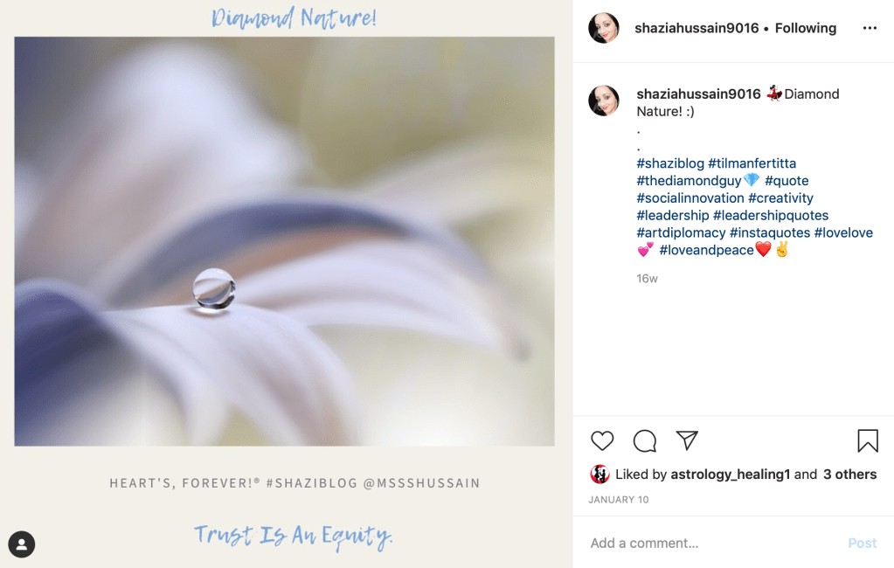Viewport: 894px width, 568px height.
Task: Click the water droplet photo
Action: click(285, 241)
